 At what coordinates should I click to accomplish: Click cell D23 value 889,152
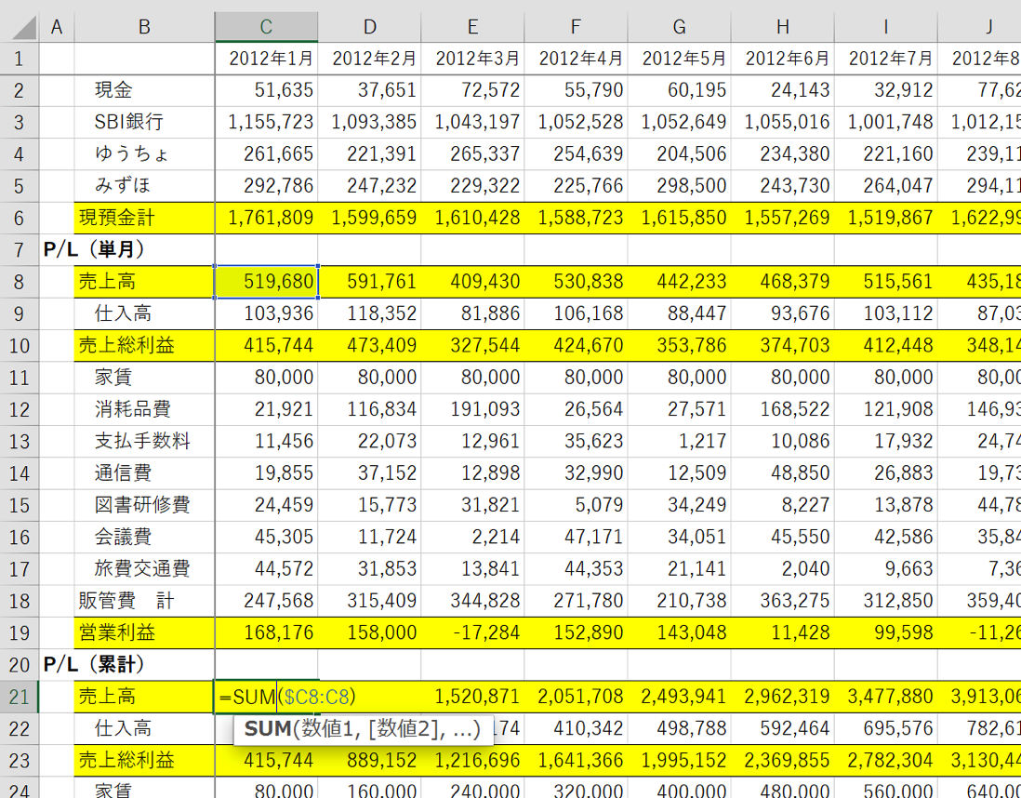(370, 761)
